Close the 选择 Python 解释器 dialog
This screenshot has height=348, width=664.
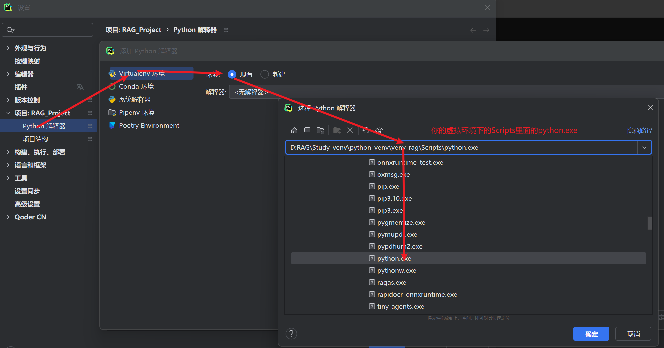point(650,107)
